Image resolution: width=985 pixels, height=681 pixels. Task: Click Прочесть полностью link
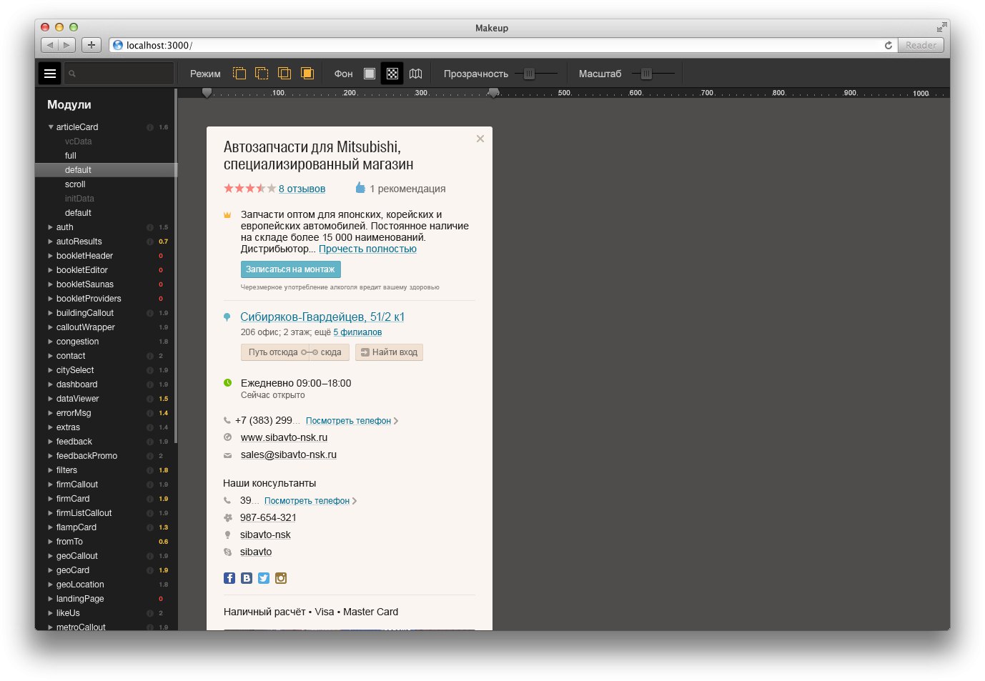pos(367,249)
